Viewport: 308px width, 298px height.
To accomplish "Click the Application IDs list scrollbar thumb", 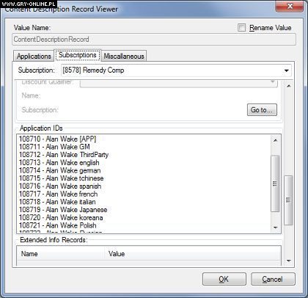I will click(x=275, y=183).
